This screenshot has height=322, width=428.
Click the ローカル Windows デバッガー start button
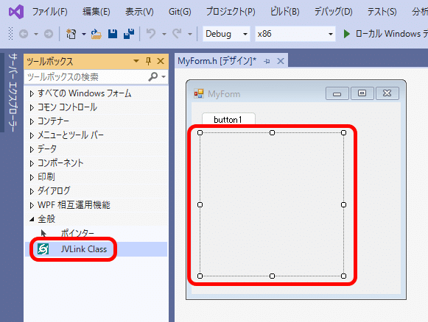(x=385, y=34)
